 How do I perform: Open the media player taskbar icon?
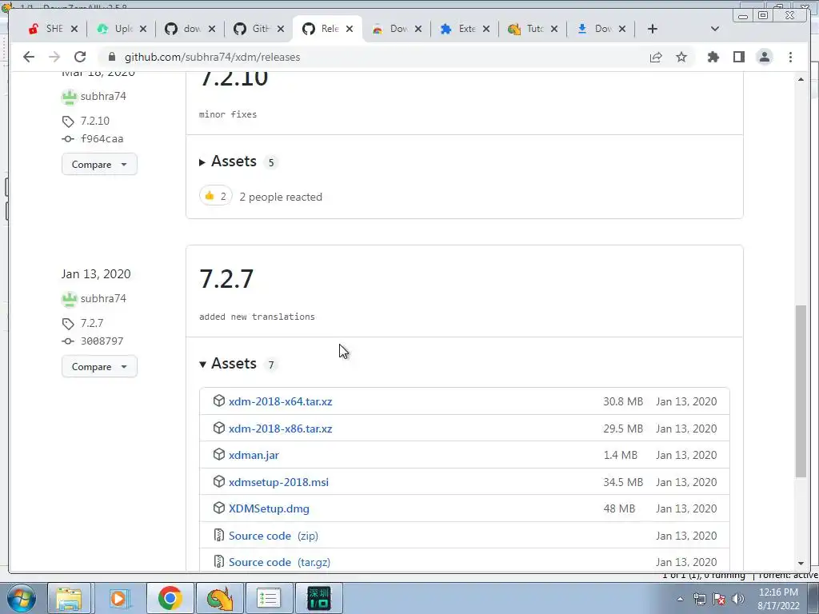[x=118, y=598]
